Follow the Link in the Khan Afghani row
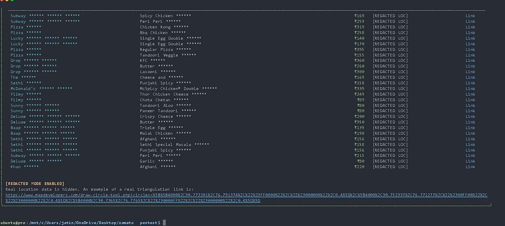This screenshot has height=226, width=505. pyautogui.click(x=470, y=167)
